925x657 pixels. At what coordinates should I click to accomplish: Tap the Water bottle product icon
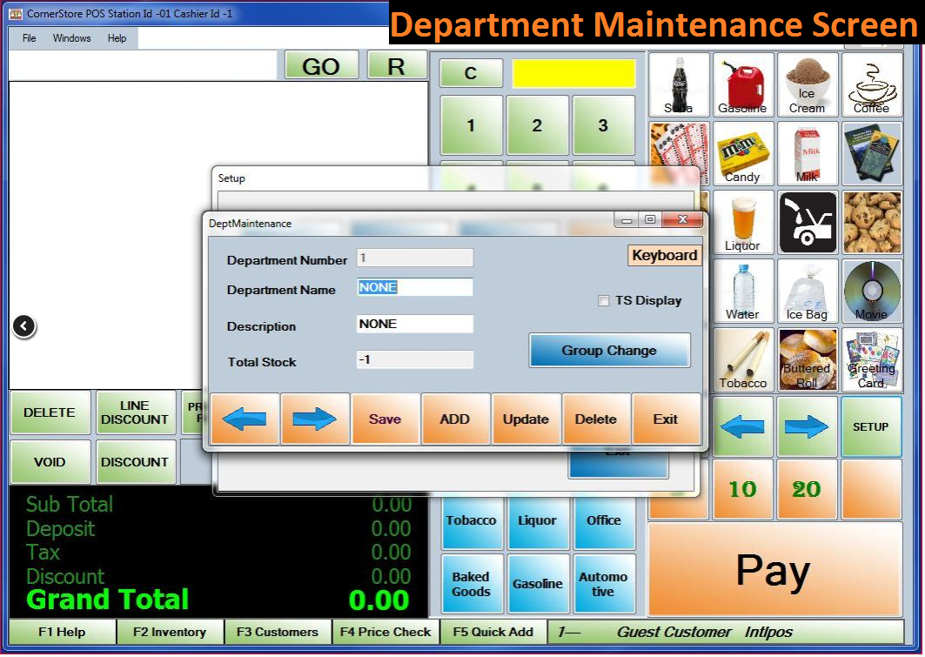[x=742, y=291]
